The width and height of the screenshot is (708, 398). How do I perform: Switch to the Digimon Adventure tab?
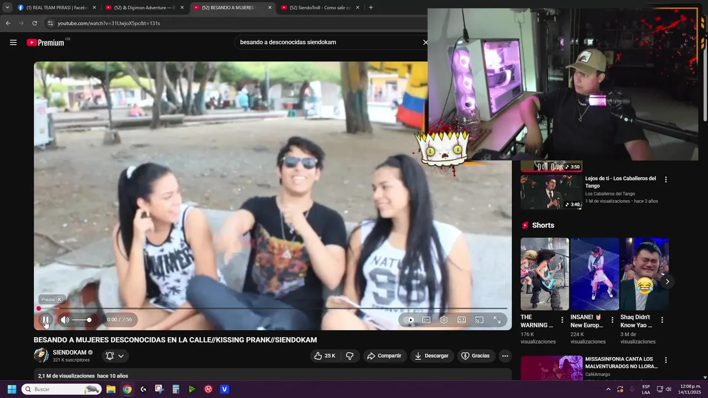(144, 8)
